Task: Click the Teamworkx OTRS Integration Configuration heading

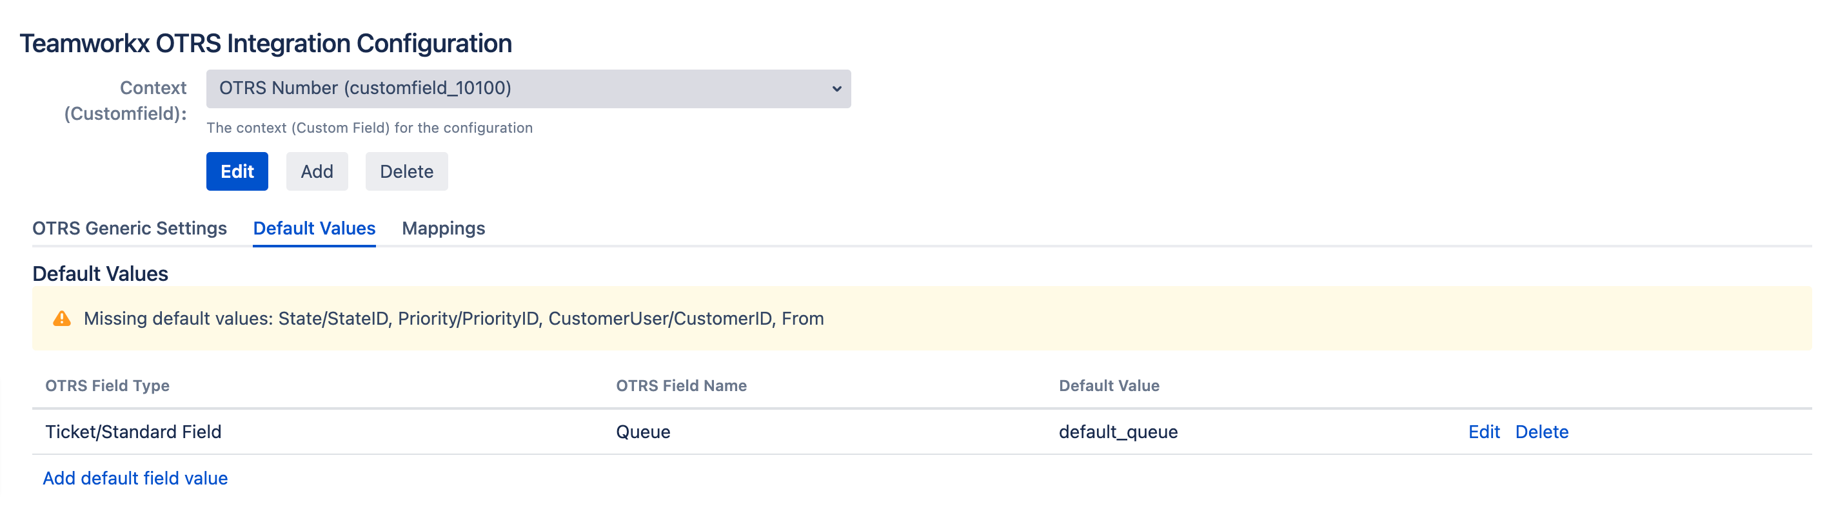Action: (x=266, y=43)
